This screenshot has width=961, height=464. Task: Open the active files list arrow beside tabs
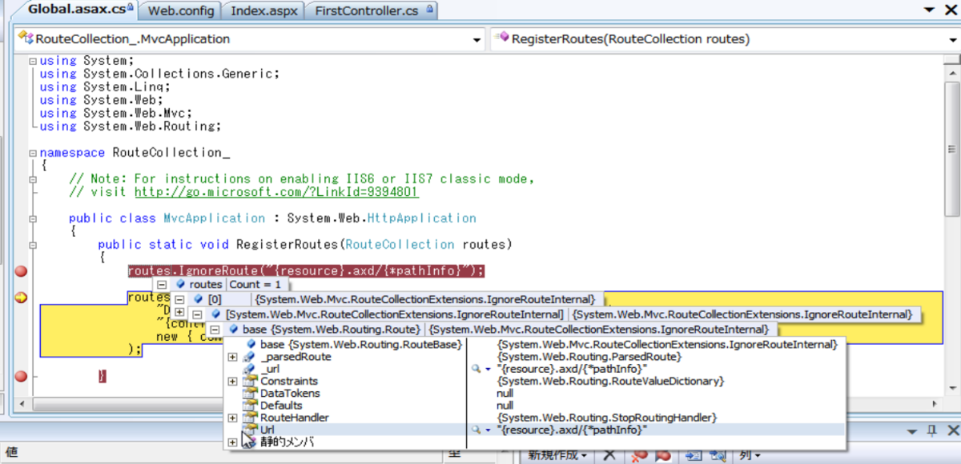(928, 11)
